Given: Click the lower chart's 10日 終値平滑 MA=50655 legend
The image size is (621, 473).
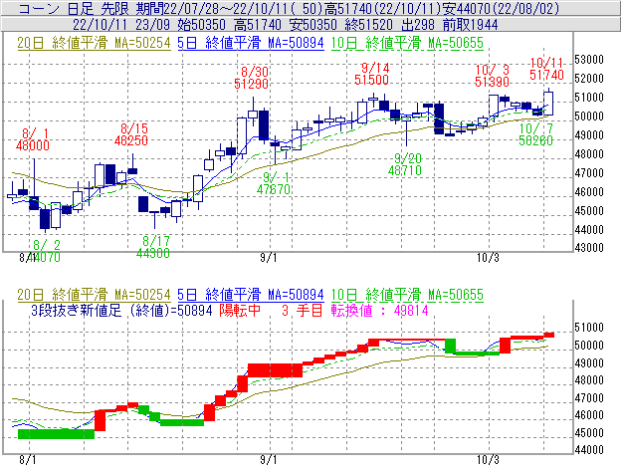Looking at the screenshot, I should pos(407,295).
